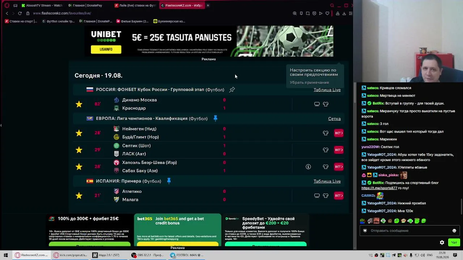Viewport: 463px width, 260px height.
Task: Open the Сабах Баку (Азе) team row
Action: point(140,171)
